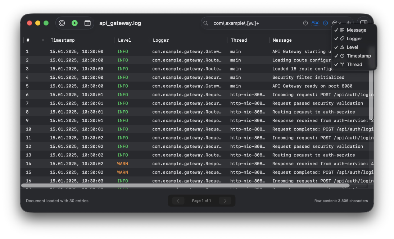Collapse the search fields filter dropdown
Screen dimensions: 394x239
[x=337, y=23]
